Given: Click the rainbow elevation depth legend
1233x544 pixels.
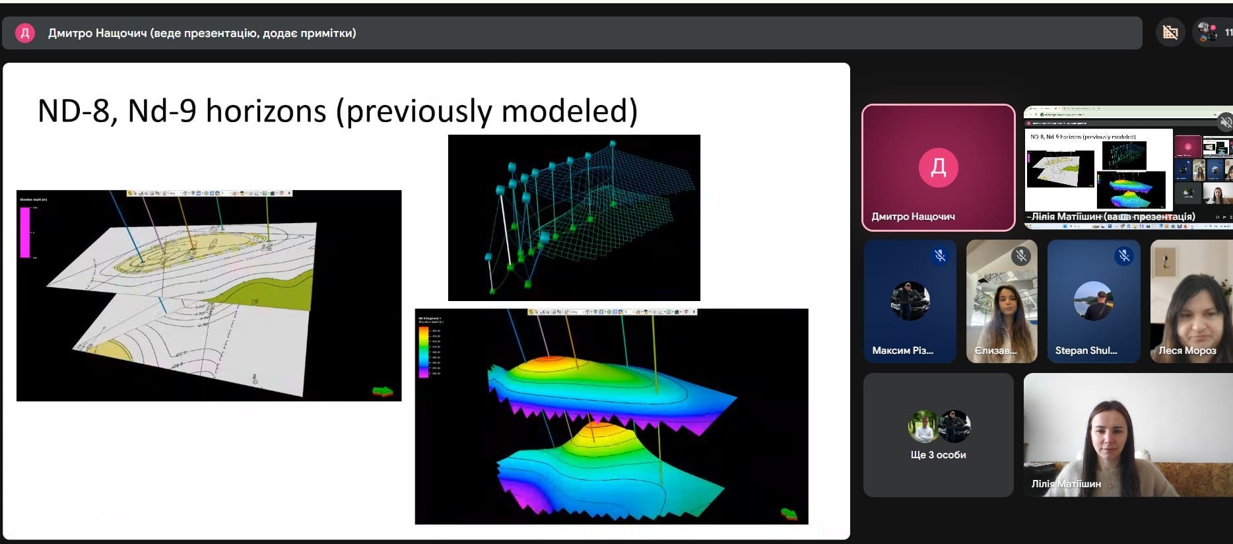Looking at the screenshot, I should pyautogui.click(x=422, y=351).
